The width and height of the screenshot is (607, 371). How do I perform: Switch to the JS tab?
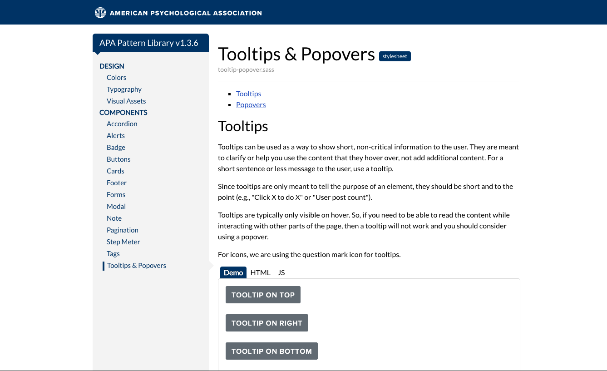tap(281, 272)
